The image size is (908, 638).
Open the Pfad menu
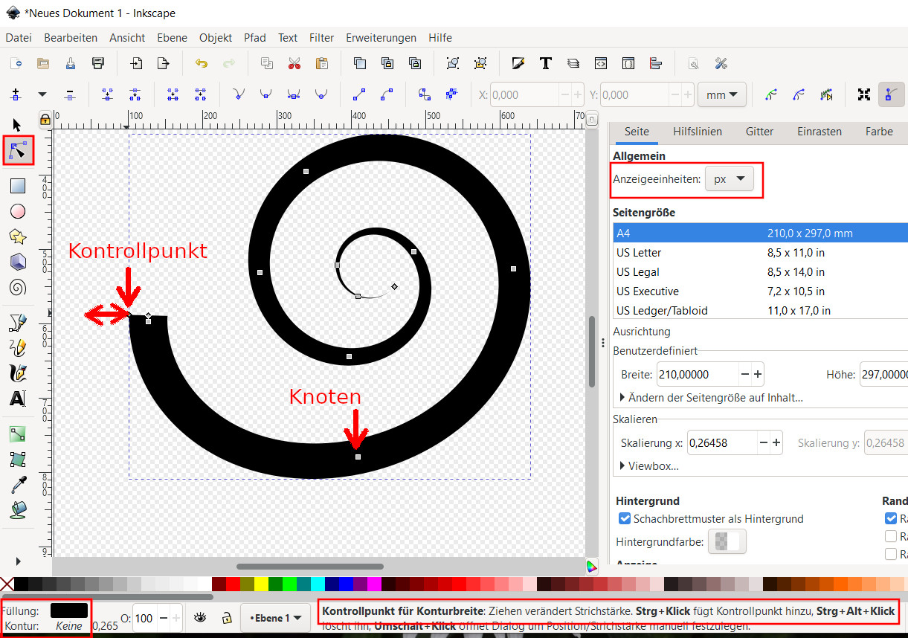255,37
